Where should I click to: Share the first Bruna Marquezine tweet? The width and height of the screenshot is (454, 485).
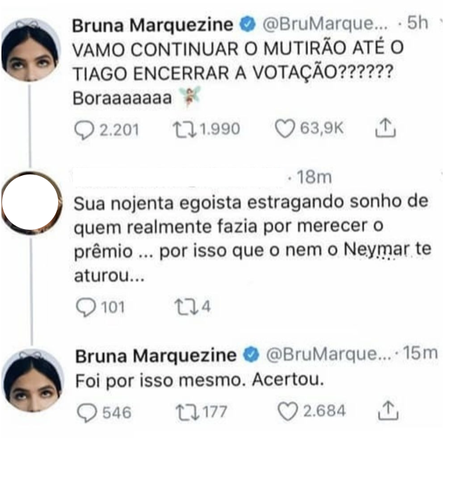[385, 128]
